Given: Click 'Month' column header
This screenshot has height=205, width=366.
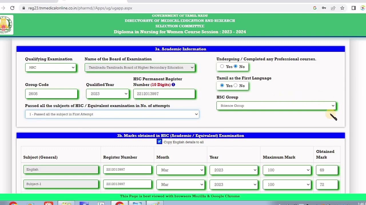Looking at the screenshot, I should 163,157.
